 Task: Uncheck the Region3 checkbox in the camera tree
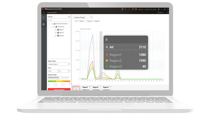(x=56, y=36)
